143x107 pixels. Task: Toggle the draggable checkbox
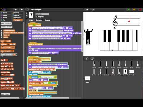[x=36, y=17]
